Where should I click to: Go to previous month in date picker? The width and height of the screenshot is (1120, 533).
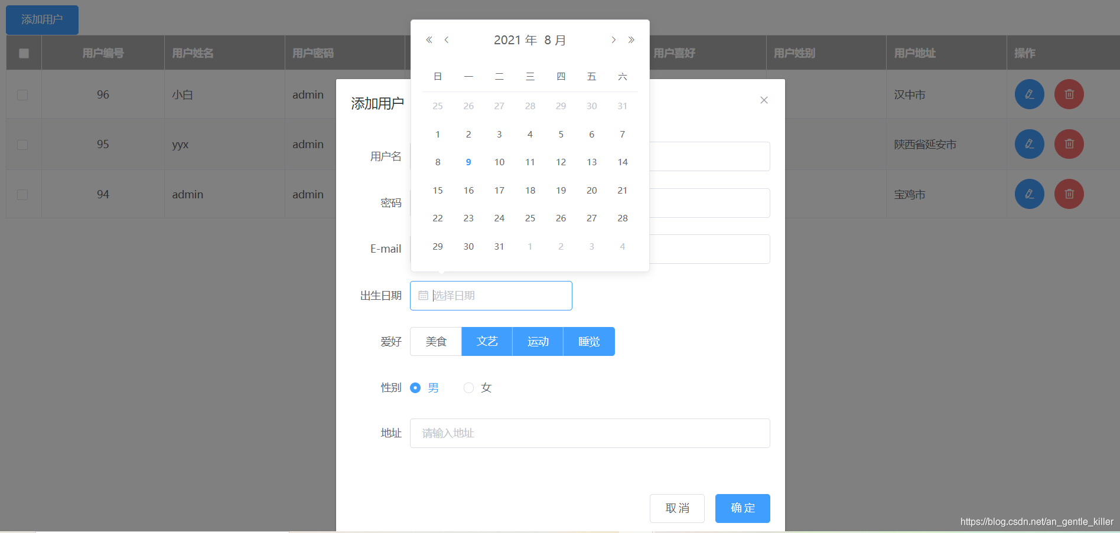[447, 40]
